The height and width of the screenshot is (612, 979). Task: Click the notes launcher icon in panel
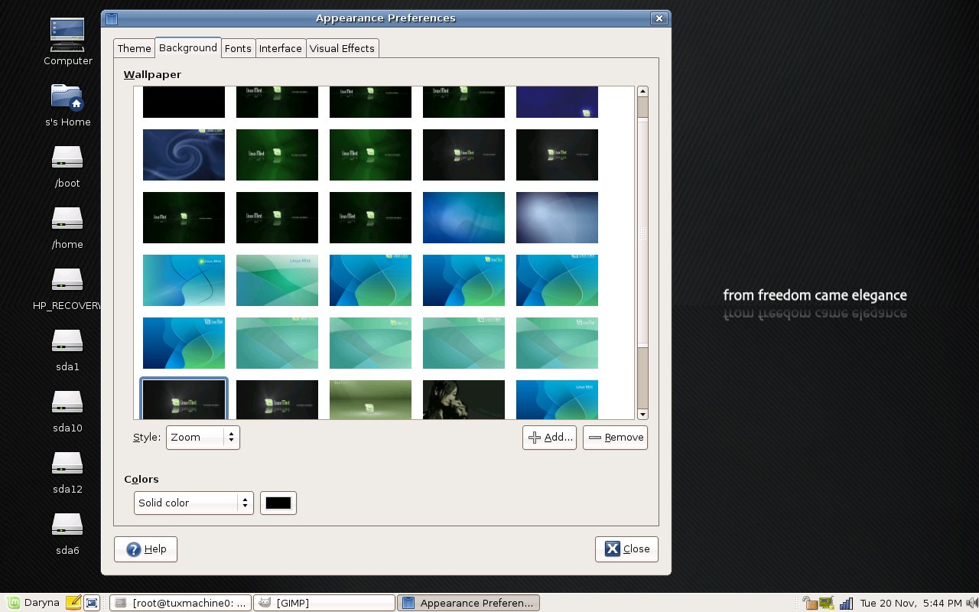(73, 603)
